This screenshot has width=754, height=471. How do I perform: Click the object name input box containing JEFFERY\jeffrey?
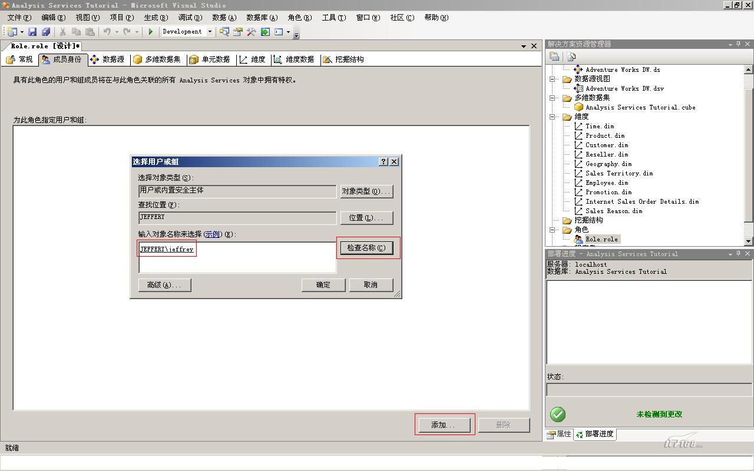pos(237,257)
